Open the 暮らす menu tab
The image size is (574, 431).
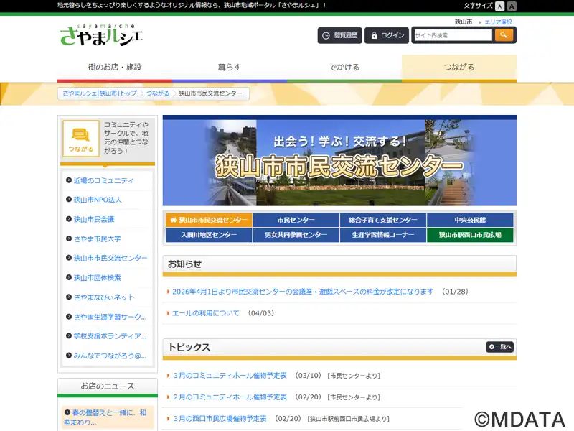pyautogui.click(x=230, y=68)
